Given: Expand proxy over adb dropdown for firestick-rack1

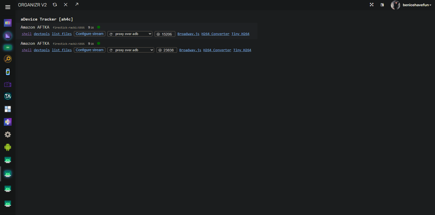Looking at the screenshot, I should pos(130,34).
